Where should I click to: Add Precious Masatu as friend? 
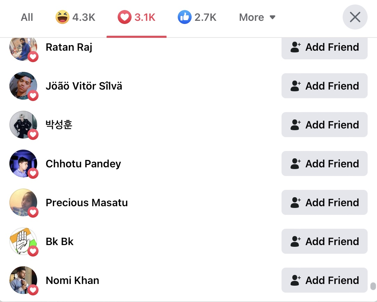point(324,202)
